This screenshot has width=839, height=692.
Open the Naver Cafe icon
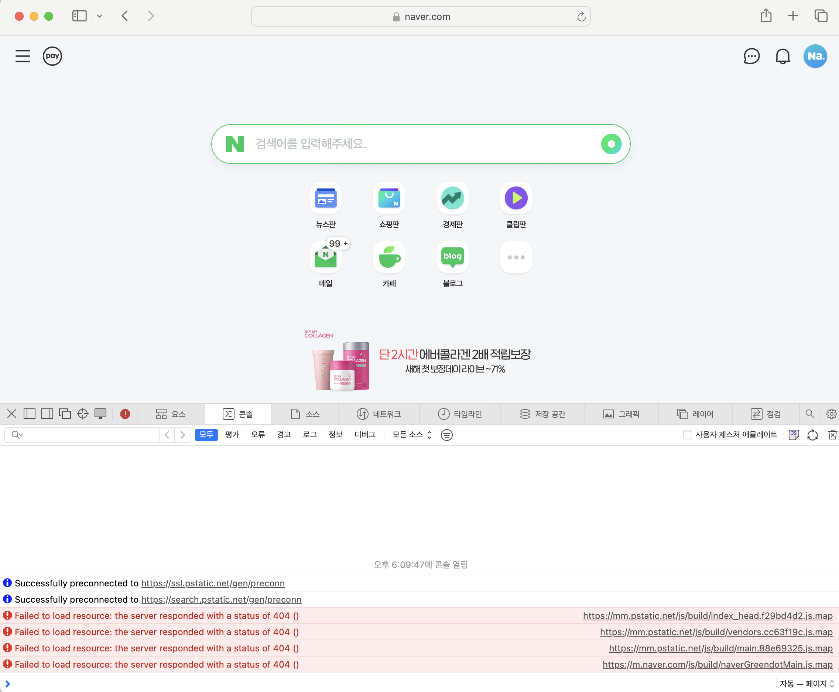(389, 257)
